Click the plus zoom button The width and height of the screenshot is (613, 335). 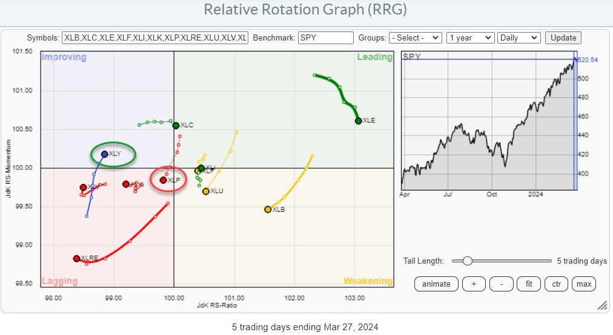tap(474, 284)
